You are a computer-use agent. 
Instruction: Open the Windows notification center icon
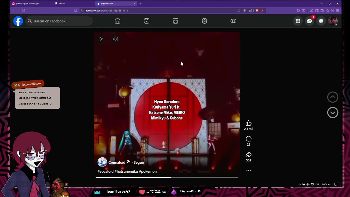coord(336,184)
